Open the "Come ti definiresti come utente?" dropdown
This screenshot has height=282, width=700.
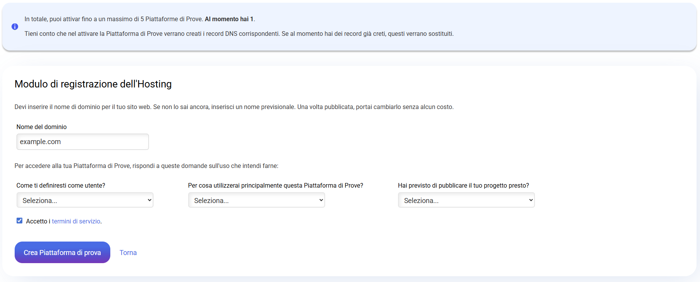click(x=85, y=200)
